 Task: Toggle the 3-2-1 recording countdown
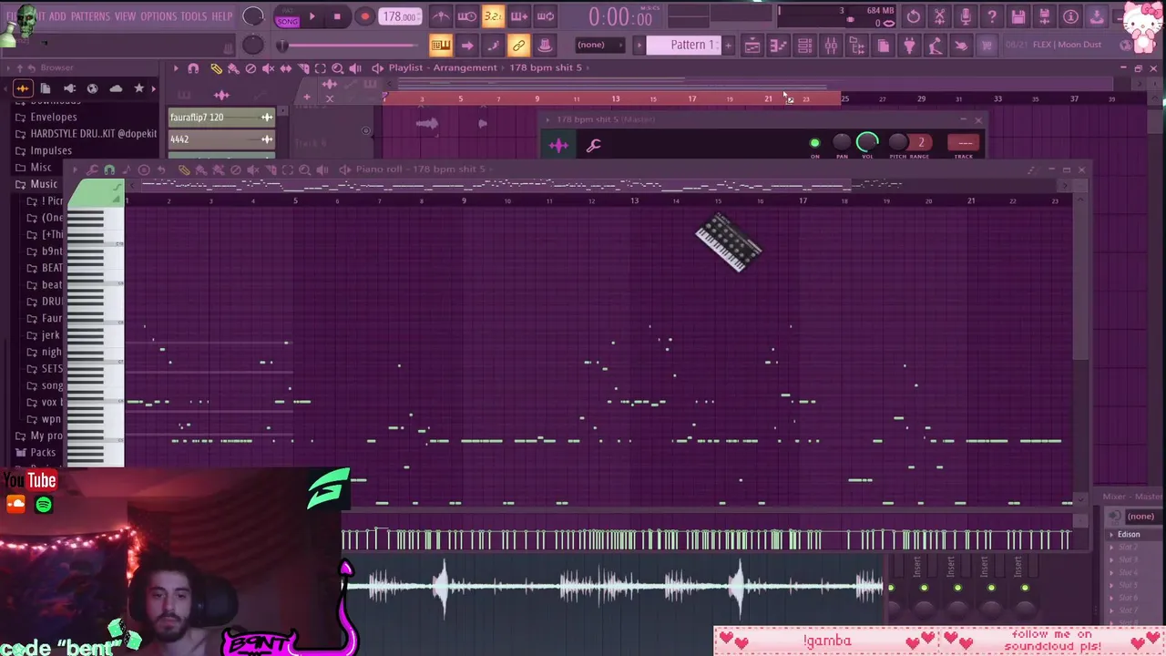coord(493,16)
